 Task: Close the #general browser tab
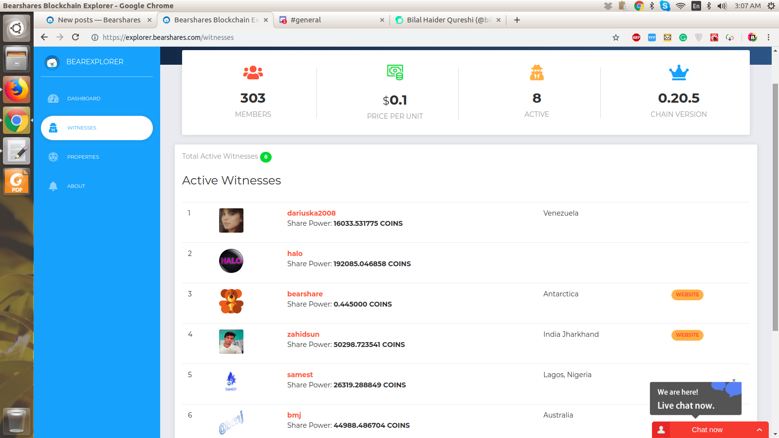pos(382,20)
